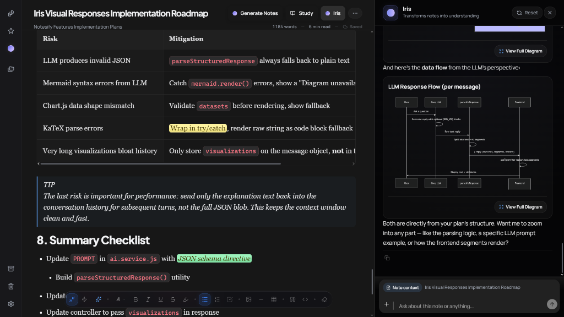Click the lightning bolt quick action icon
Viewport: 564px width, 317px height.
[x=84, y=299]
